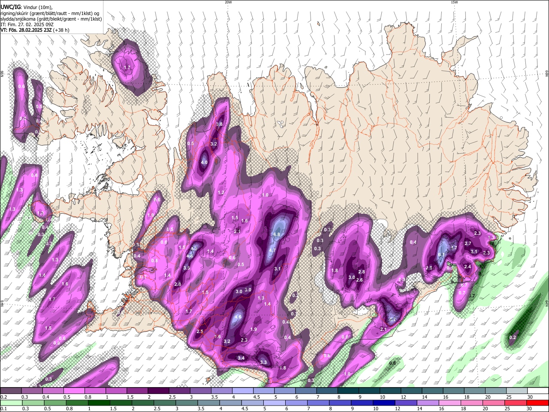The image size is (549, 412).
Task: Click the bright red 30 swatch in the lower scale
Action: (x=538, y=403)
